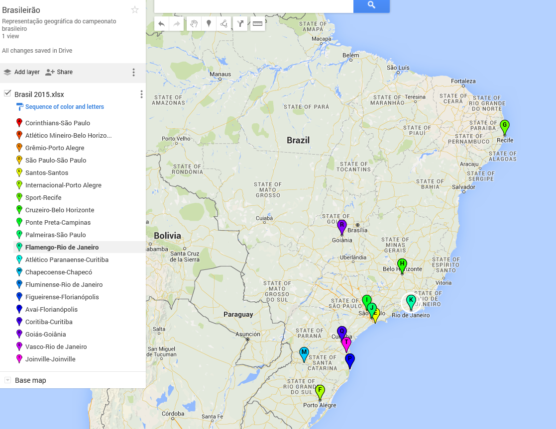
Task: Select Chapecoense-Chapecó entry
Action: (59, 272)
